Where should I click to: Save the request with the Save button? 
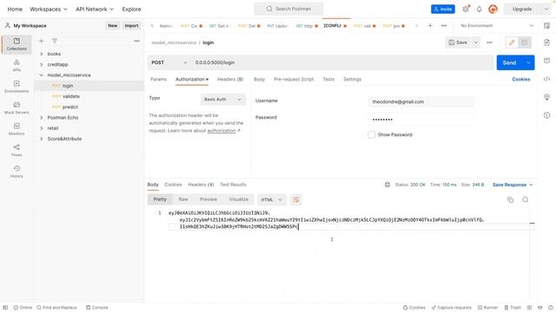point(458,42)
